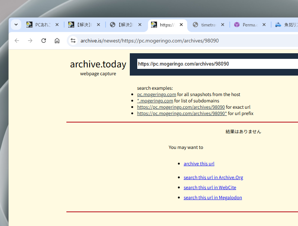This screenshot has width=298, height=226.
Task: Click the 'search examples:' label
Action: click(x=155, y=88)
